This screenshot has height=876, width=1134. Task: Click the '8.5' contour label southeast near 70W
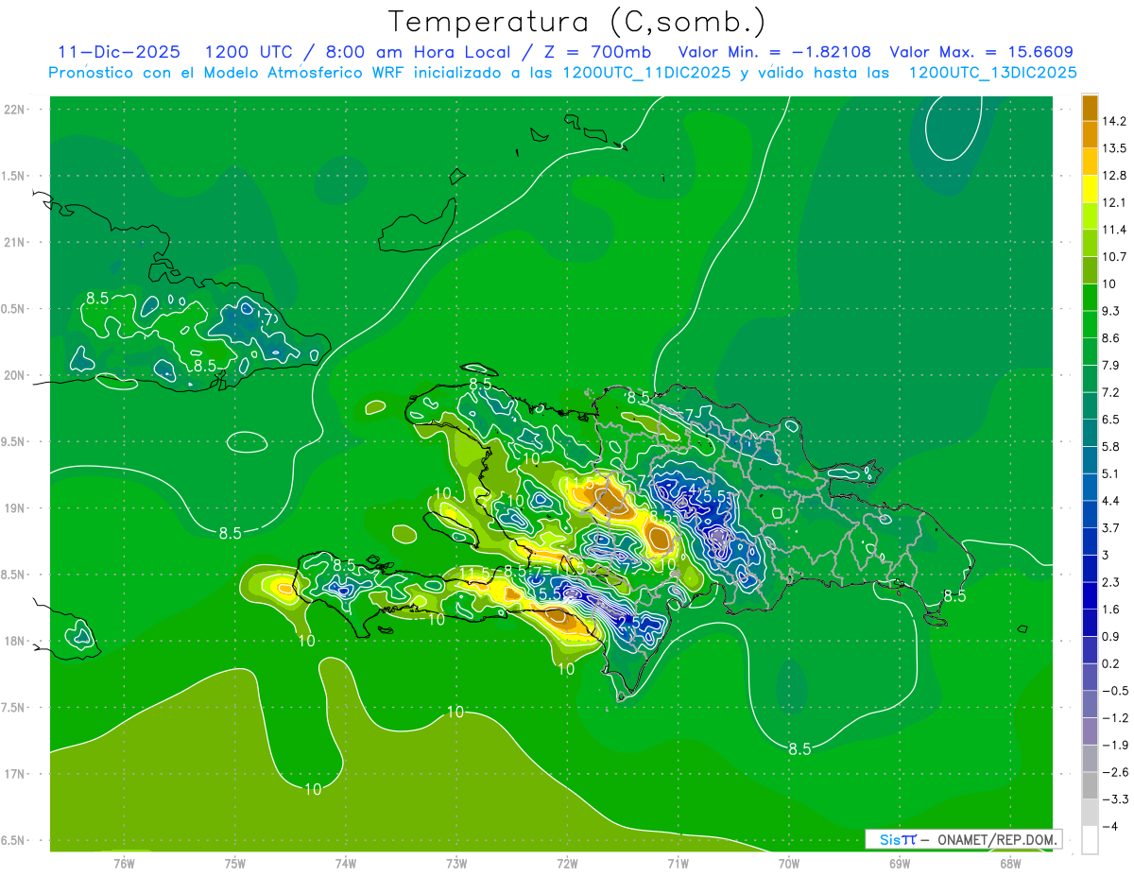[799, 749]
